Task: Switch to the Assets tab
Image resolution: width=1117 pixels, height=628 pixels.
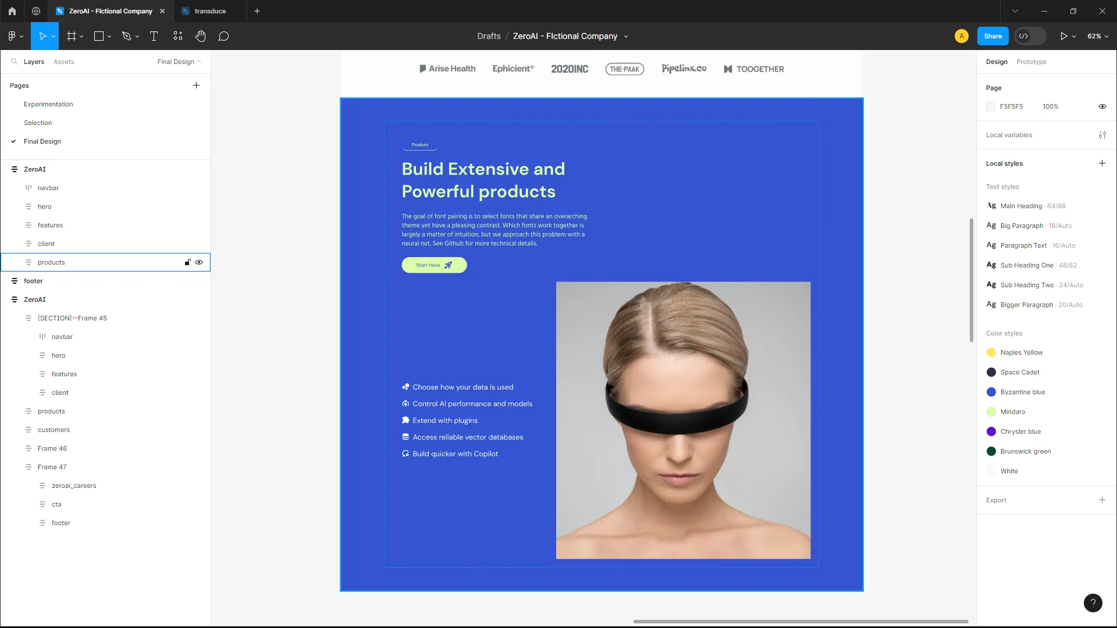Action: 63,62
